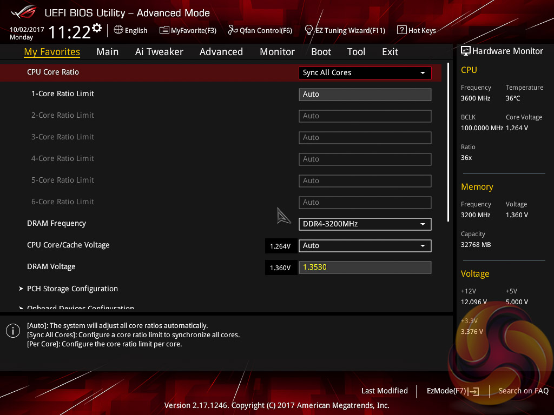Click the +12V 12.096 V reading
The height and width of the screenshot is (415, 554).
point(474,302)
